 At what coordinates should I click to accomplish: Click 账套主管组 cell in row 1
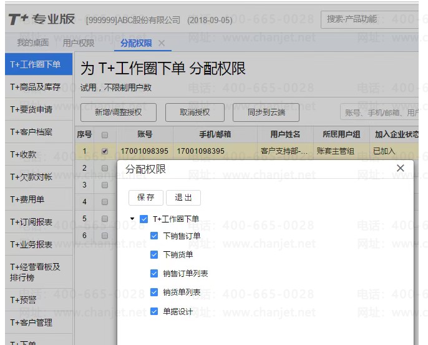tap(341, 151)
